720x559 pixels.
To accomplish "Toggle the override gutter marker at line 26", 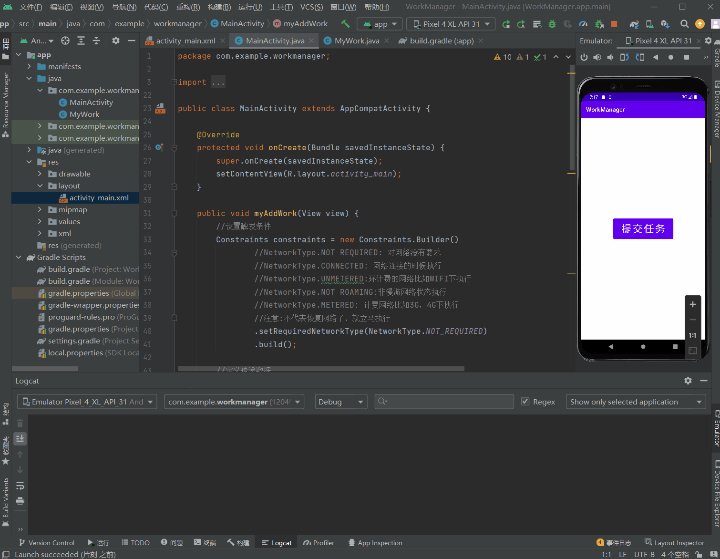I will point(159,148).
